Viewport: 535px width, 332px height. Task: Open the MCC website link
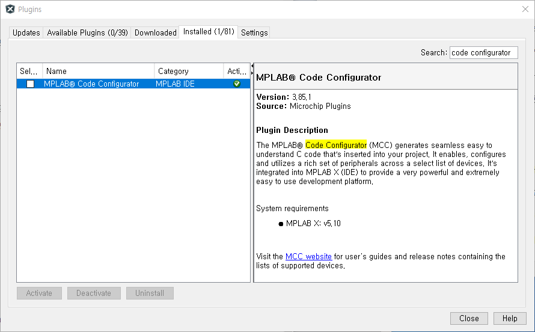coord(308,257)
